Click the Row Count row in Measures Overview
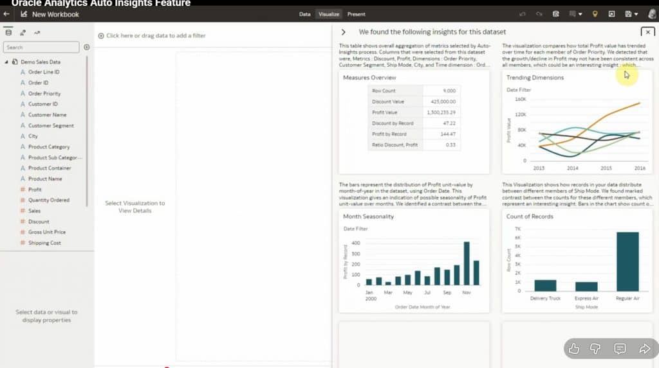The height and width of the screenshot is (368, 659). pos(414,91)
